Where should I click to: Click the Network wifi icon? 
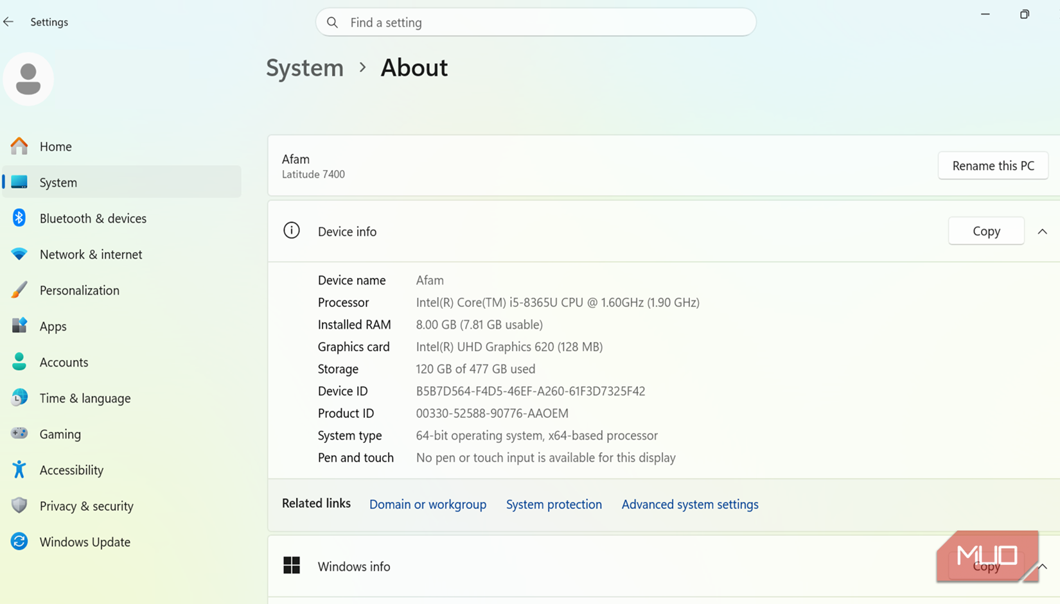coord(19,254)
